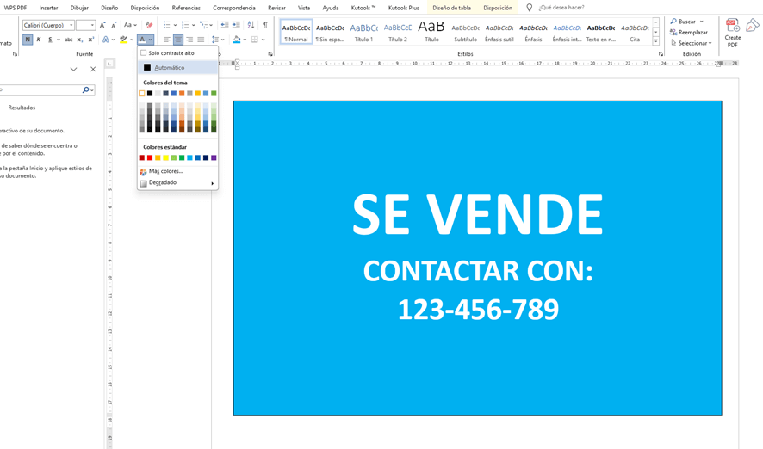Expand the navigation search options dropdown

(x=92, y=89)
